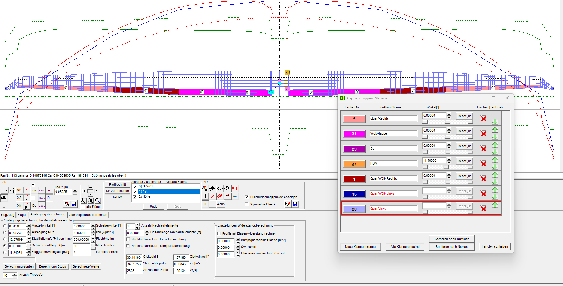Increase HLW Winkel using spinner up arrow
Image resolution: width=563 pixels, height=286 pixels.
click(449, 159)
